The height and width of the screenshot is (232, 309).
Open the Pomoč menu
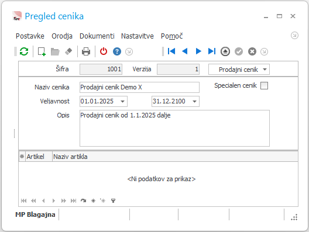(x=171, y=36)
